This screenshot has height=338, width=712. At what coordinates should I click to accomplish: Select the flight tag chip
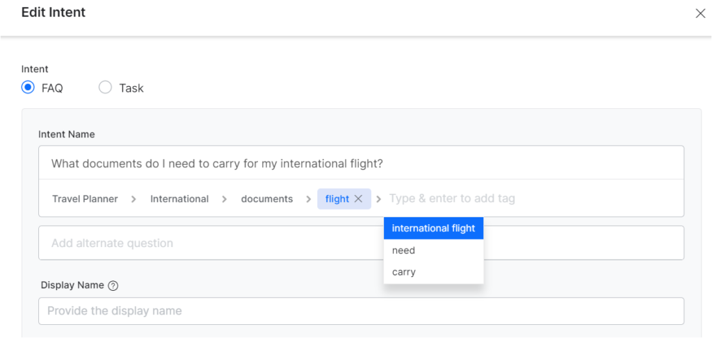point(337,198)
